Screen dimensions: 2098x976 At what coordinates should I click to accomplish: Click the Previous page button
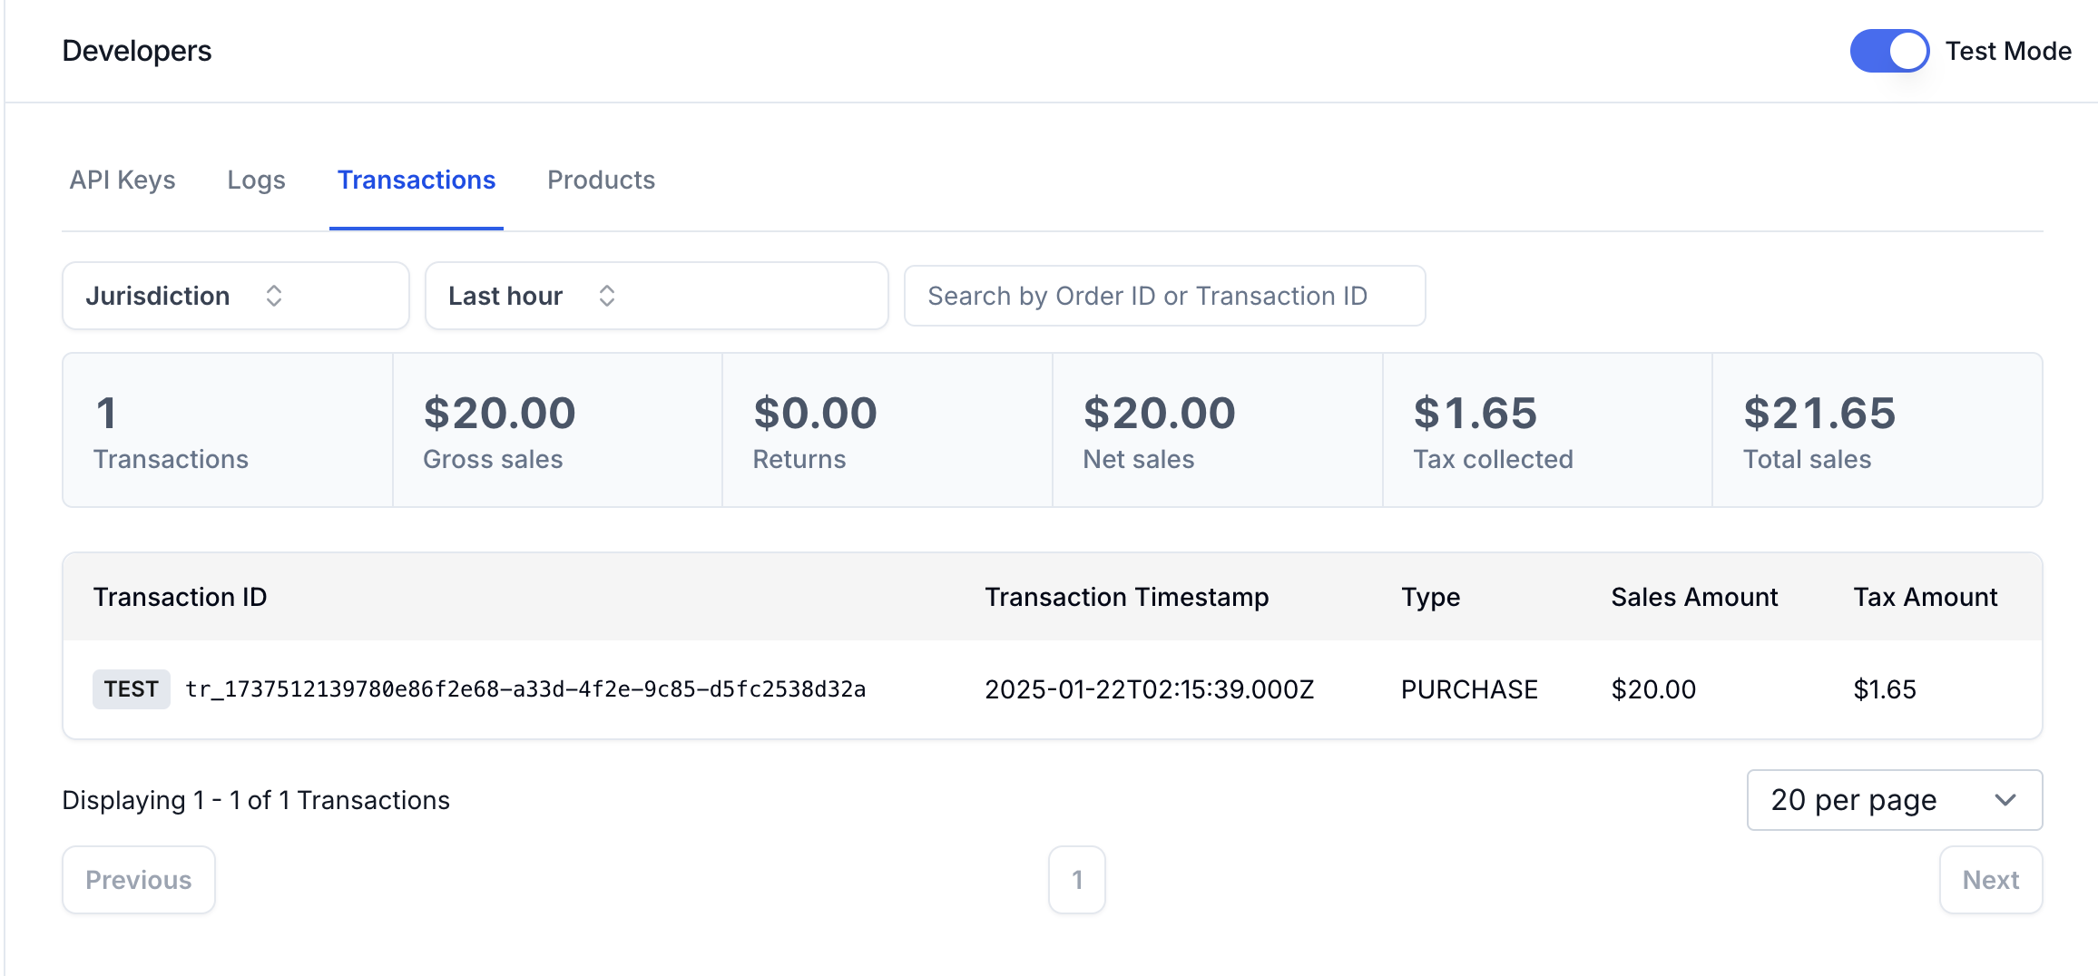(x=139, y=880)
